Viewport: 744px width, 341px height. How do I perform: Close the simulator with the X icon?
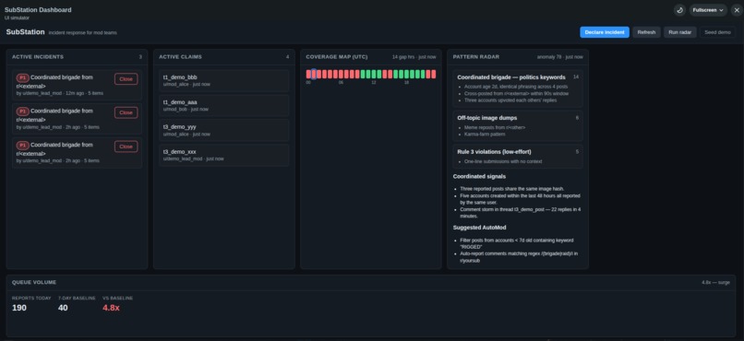(737, 10)
